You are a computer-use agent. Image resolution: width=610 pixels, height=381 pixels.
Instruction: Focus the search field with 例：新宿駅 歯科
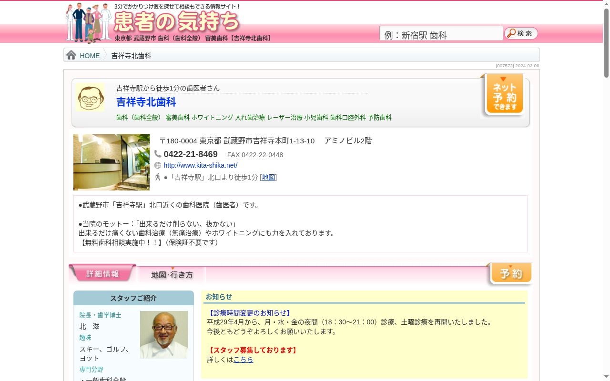click(441, 33)
